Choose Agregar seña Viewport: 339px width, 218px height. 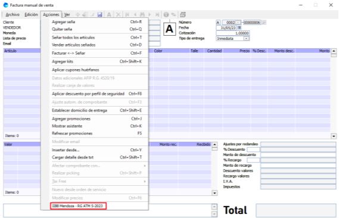tap(95, 22)
